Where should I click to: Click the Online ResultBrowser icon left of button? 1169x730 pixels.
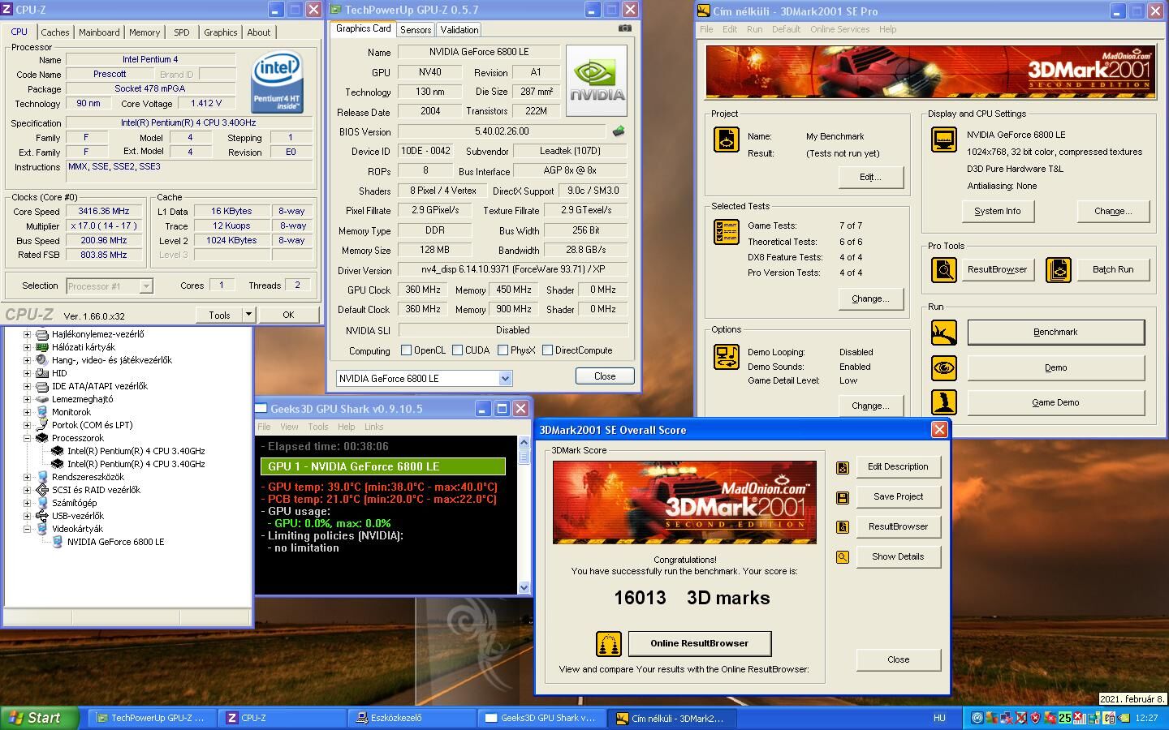point(608,644)
